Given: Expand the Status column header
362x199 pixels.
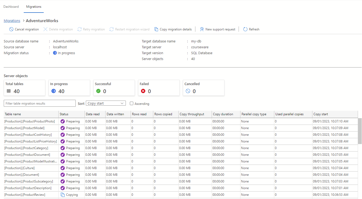Looking at the screenshot, I should (64, 114).
